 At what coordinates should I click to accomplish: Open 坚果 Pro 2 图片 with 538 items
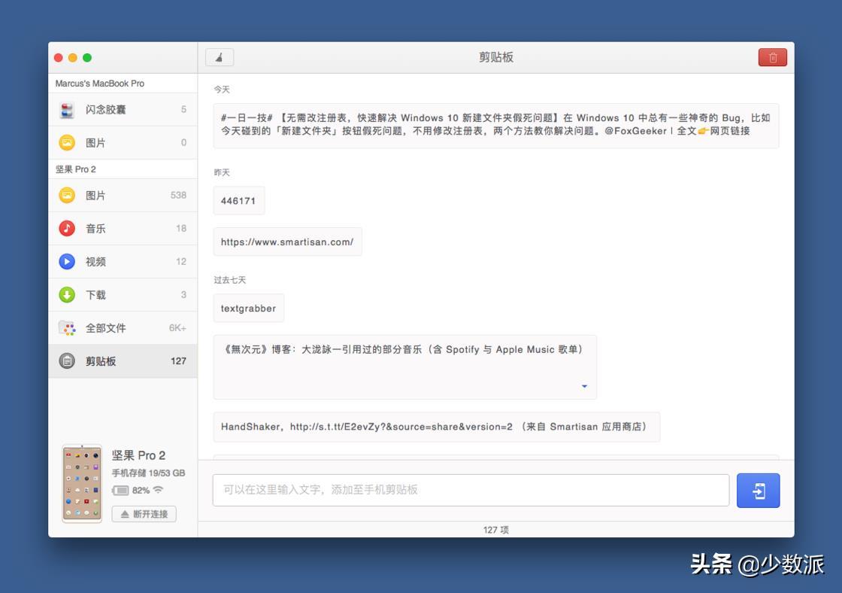(x=123, y=196)
